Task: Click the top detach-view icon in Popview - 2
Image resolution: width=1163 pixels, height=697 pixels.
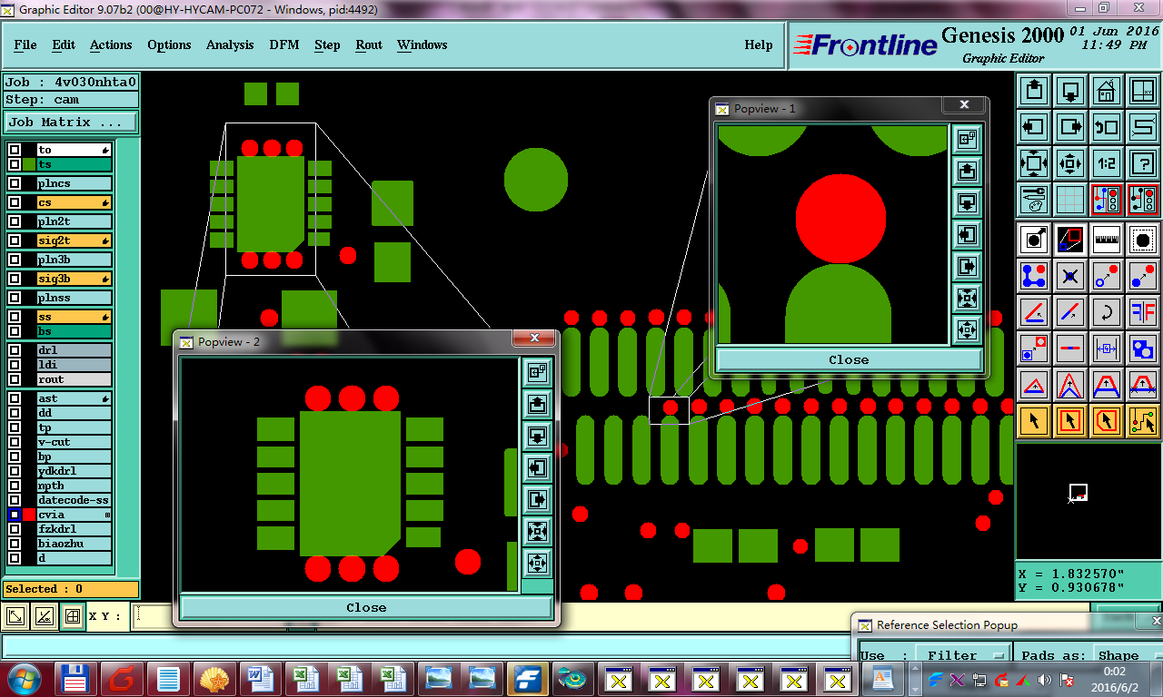Action: [x=537, y=372]
